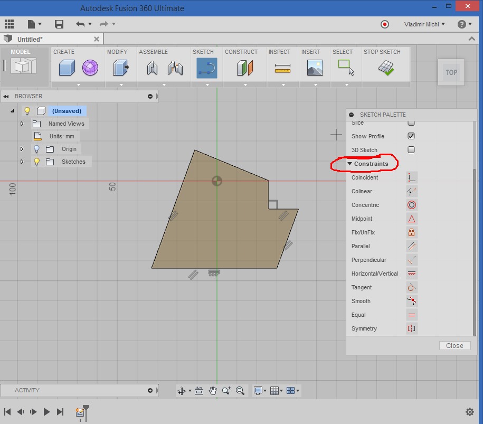The image size is (483, 424).
Task: Click the TOP face of view cube
Action: tap(451, 72)
